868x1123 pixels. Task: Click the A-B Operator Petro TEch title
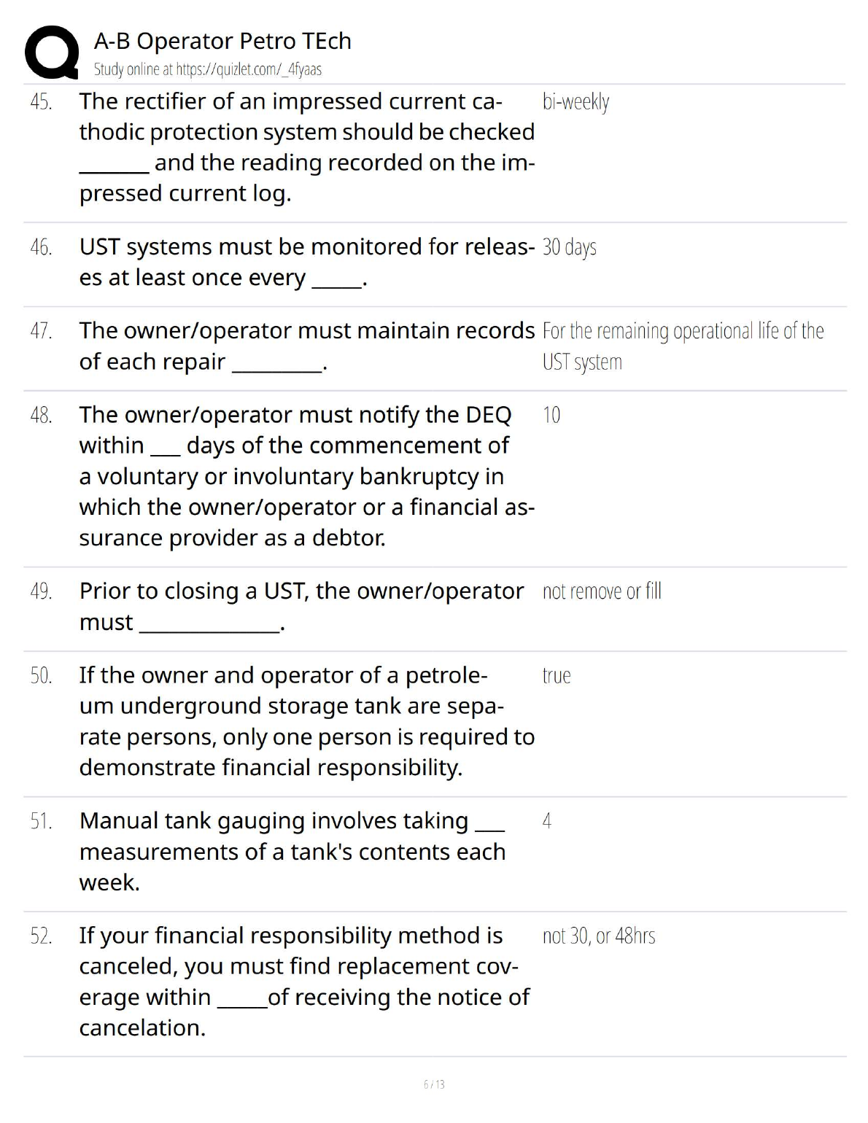(222, 41)
